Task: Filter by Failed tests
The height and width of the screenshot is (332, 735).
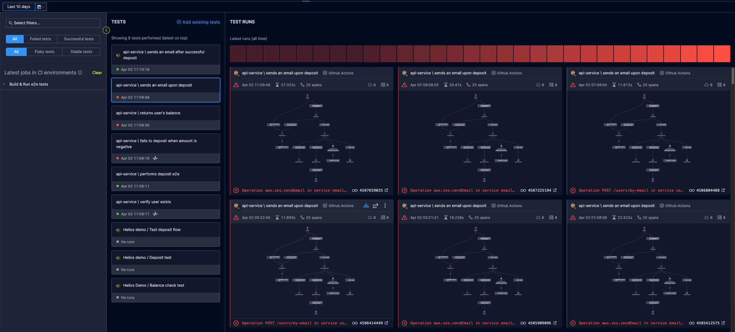Action: (x=40, y=39)
